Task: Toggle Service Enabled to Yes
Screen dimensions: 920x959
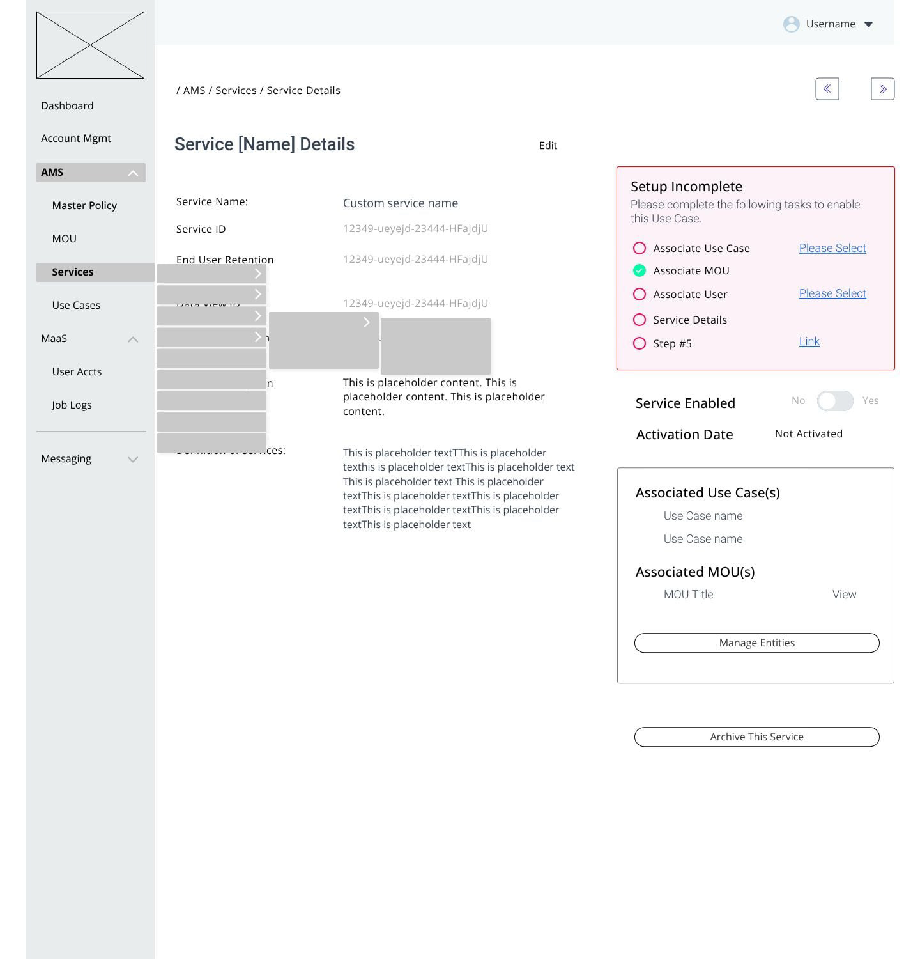Action: coord(835,401)
